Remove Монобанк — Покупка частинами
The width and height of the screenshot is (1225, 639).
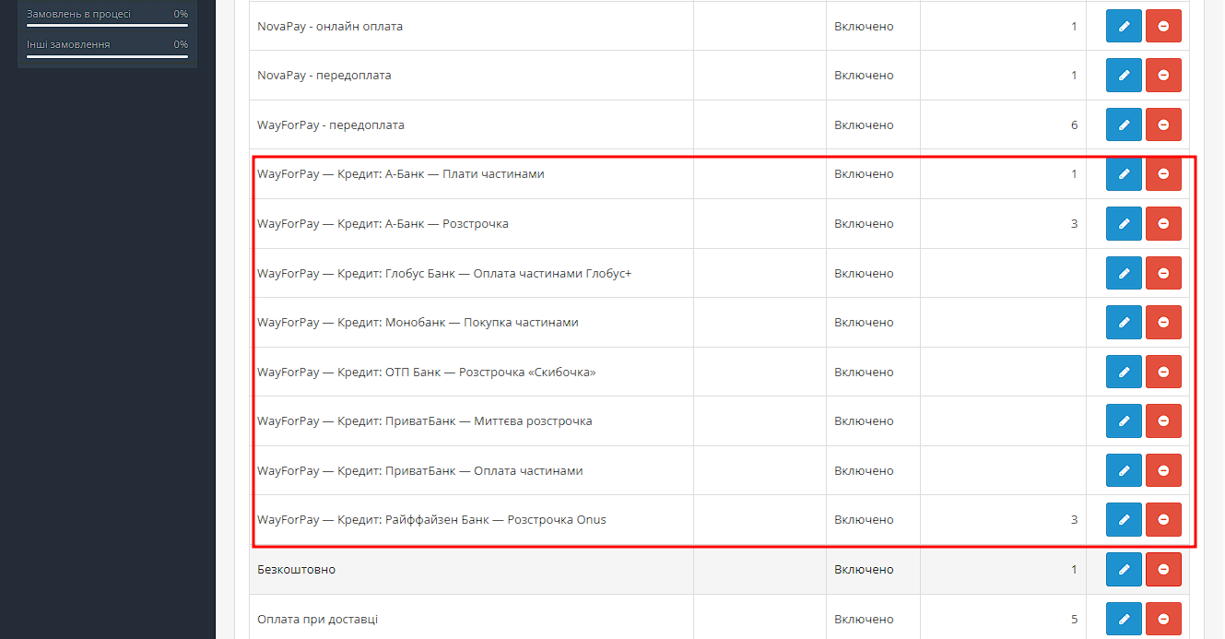(x=1163, y=322)
